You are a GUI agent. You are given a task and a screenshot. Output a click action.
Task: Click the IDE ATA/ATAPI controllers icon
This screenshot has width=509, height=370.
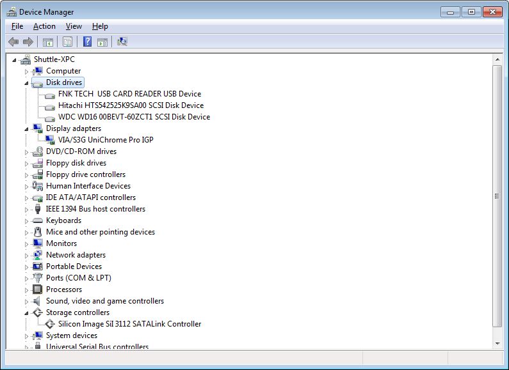pos(38,198)
